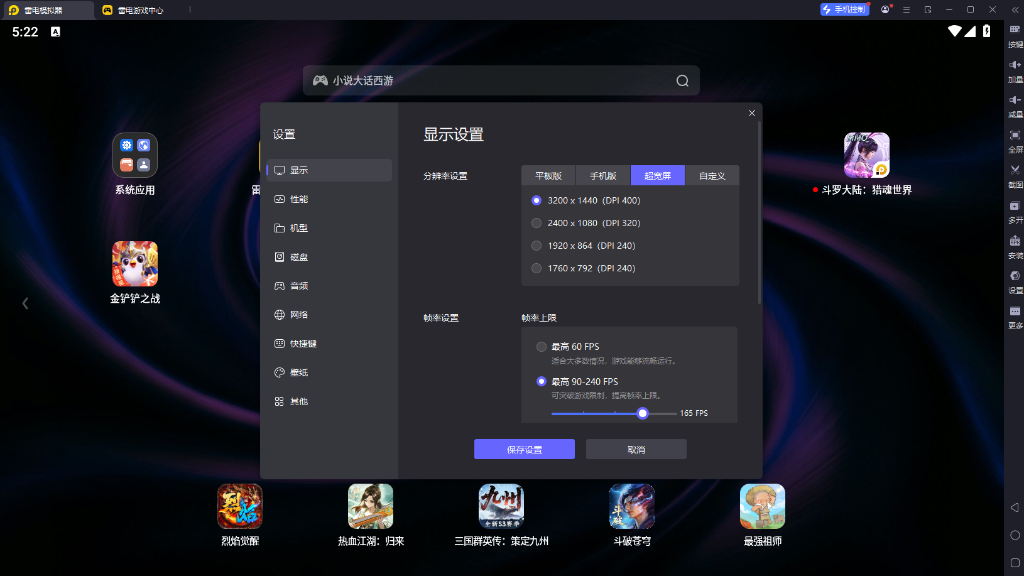This screenshot has width=1024, height=576.
Task: Click the 加量 volume up icon
Action: (1015, 65)
